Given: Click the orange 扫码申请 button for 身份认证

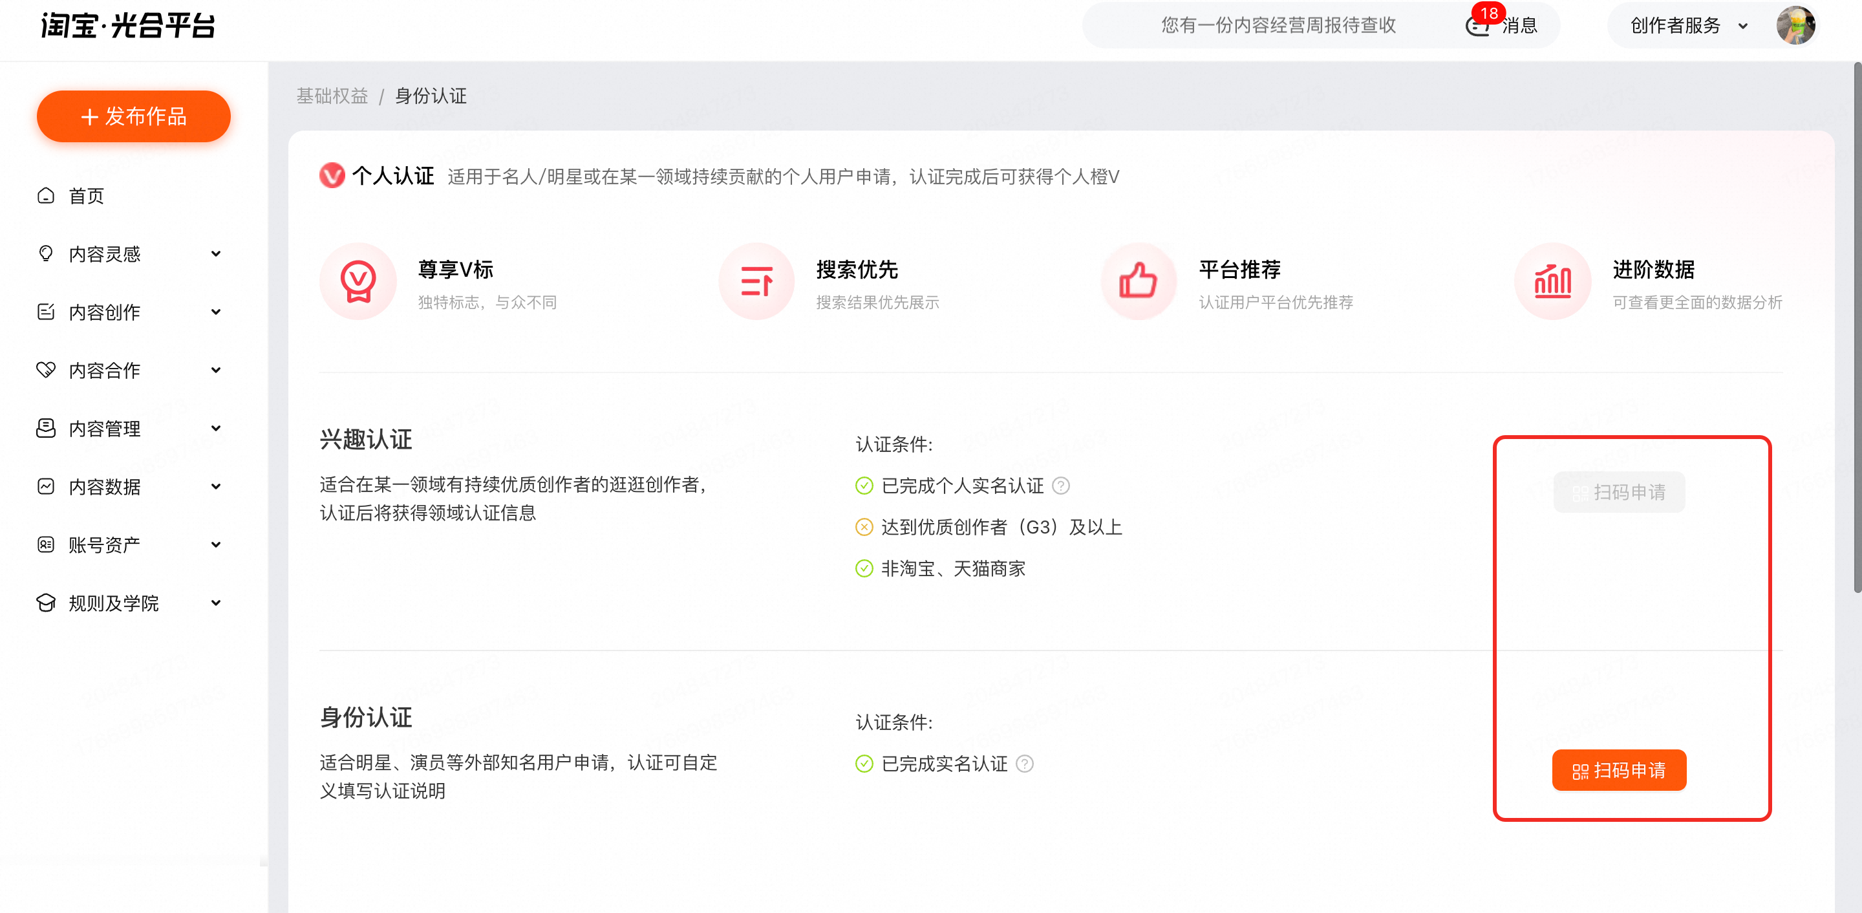Looking at the screenshot, I should [x=1618, y=771].
